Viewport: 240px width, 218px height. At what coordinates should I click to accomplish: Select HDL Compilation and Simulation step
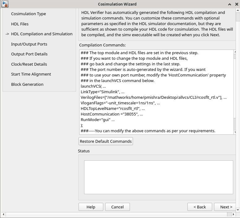(x=42, y=34)
